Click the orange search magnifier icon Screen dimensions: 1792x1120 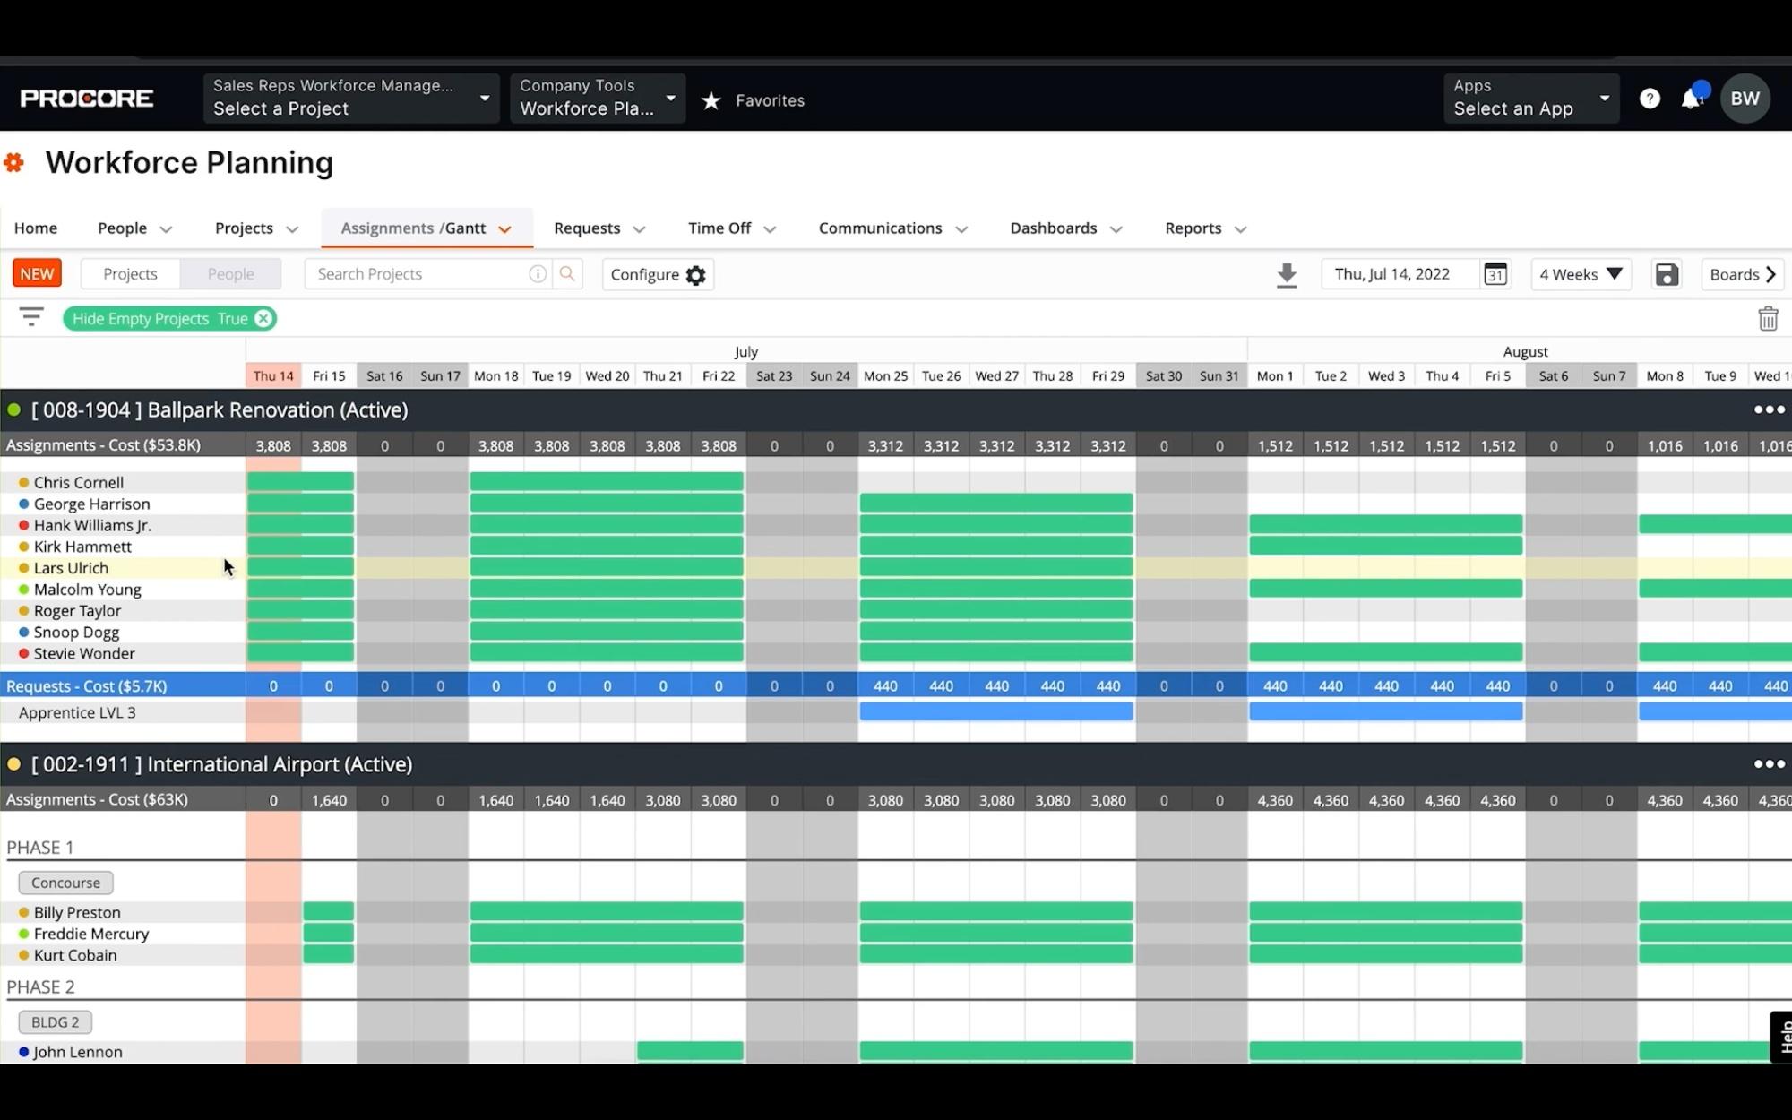[567, 274]
